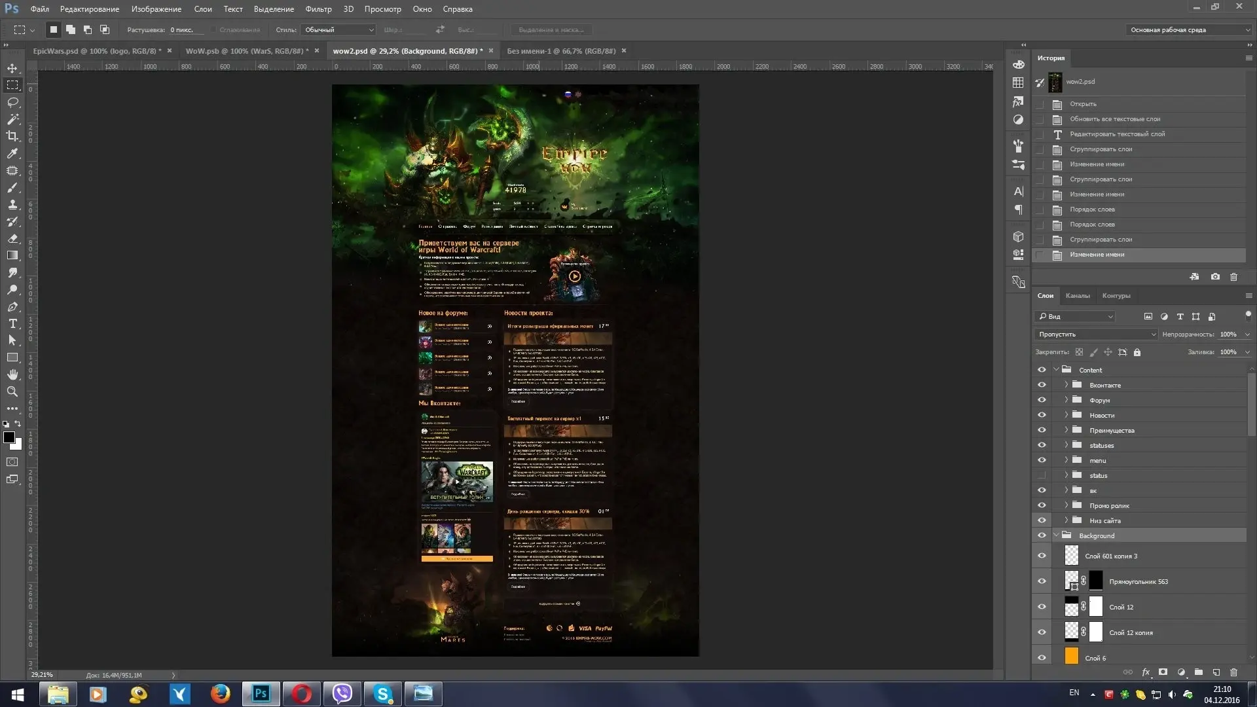Select the Brush tool

12,188
